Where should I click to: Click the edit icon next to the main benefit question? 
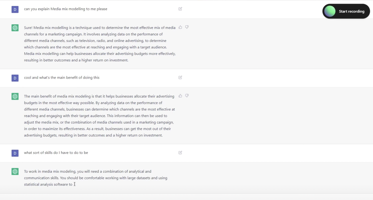tap(180, 77)
